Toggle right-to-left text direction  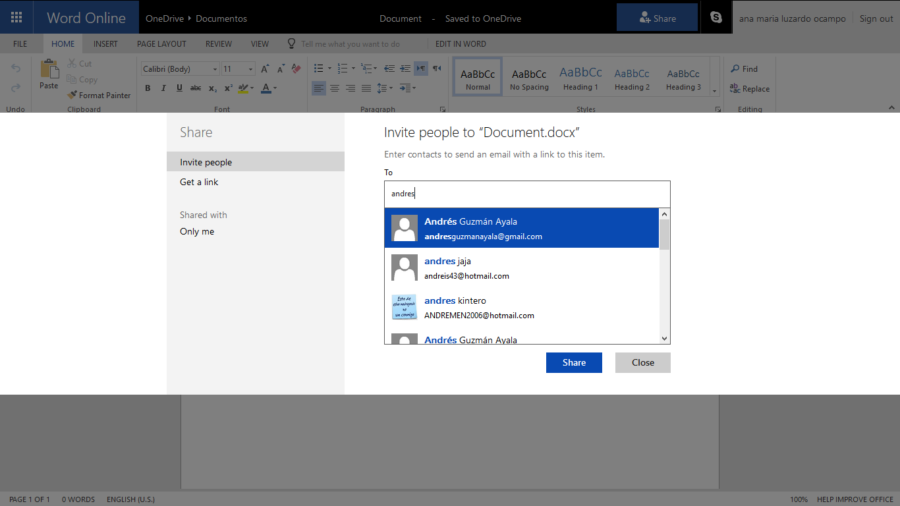click(x=437, y=69)
